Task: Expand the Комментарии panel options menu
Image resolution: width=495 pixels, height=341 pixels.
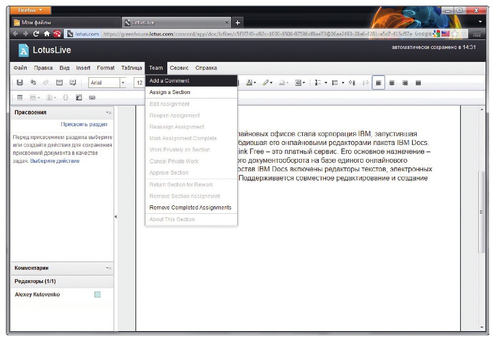Action: click(108, 268)
